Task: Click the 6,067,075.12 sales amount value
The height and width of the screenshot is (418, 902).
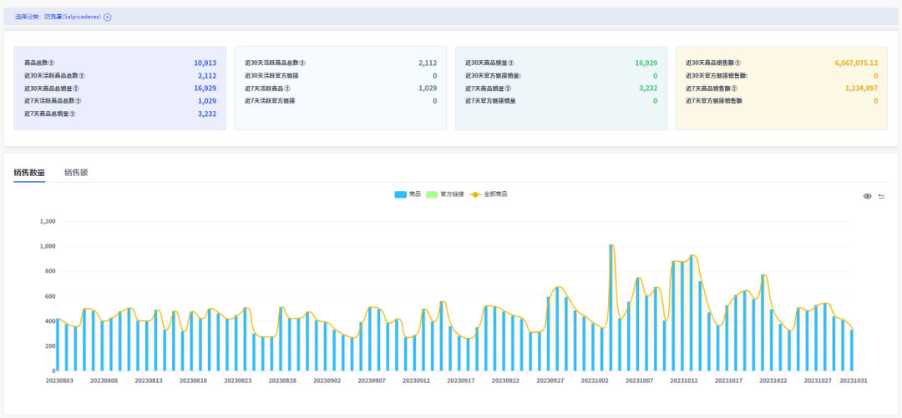Action: 856,63
